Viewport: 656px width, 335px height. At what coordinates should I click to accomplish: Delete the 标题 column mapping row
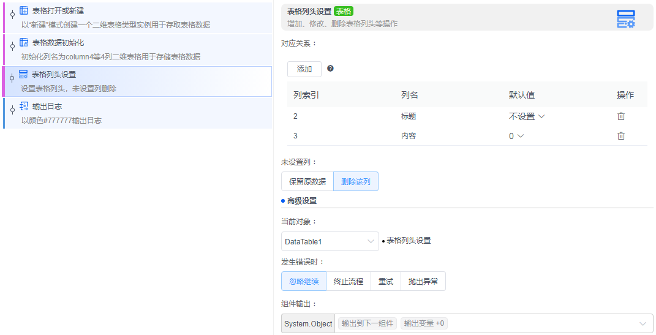[x=621, y=116]
